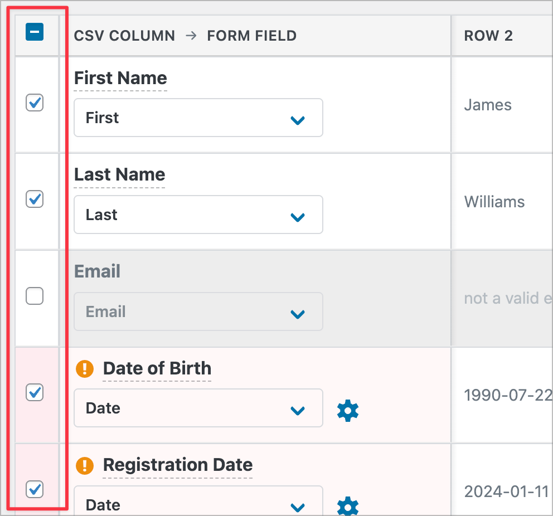
Task: Enable the Email row checkbox
Action: point(35,296)
